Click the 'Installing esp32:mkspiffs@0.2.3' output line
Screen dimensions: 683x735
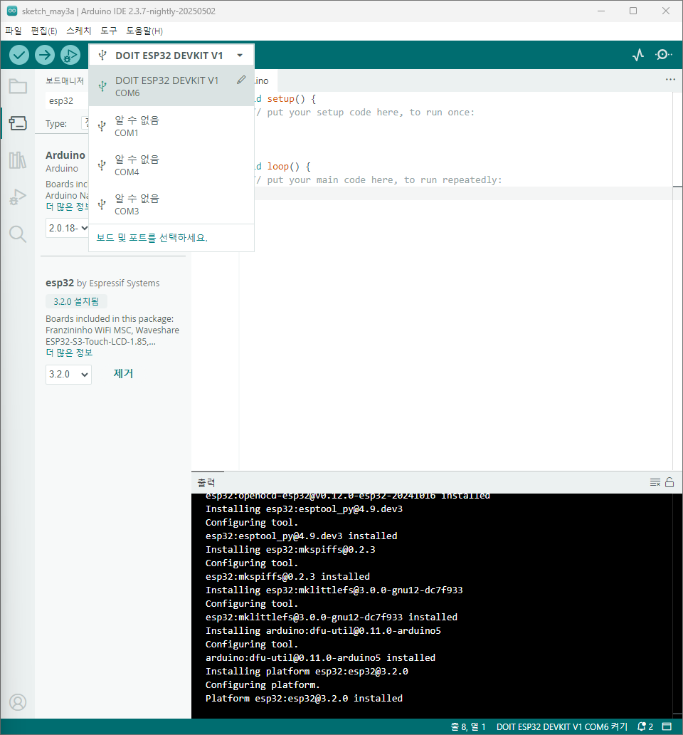(x=290, y=549)
